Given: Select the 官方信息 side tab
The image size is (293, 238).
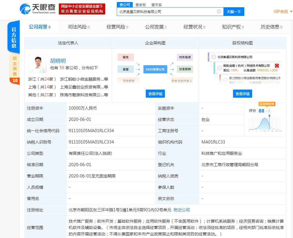Looking at the screenshot, I should pyautogui.click(x=14, y=37).
